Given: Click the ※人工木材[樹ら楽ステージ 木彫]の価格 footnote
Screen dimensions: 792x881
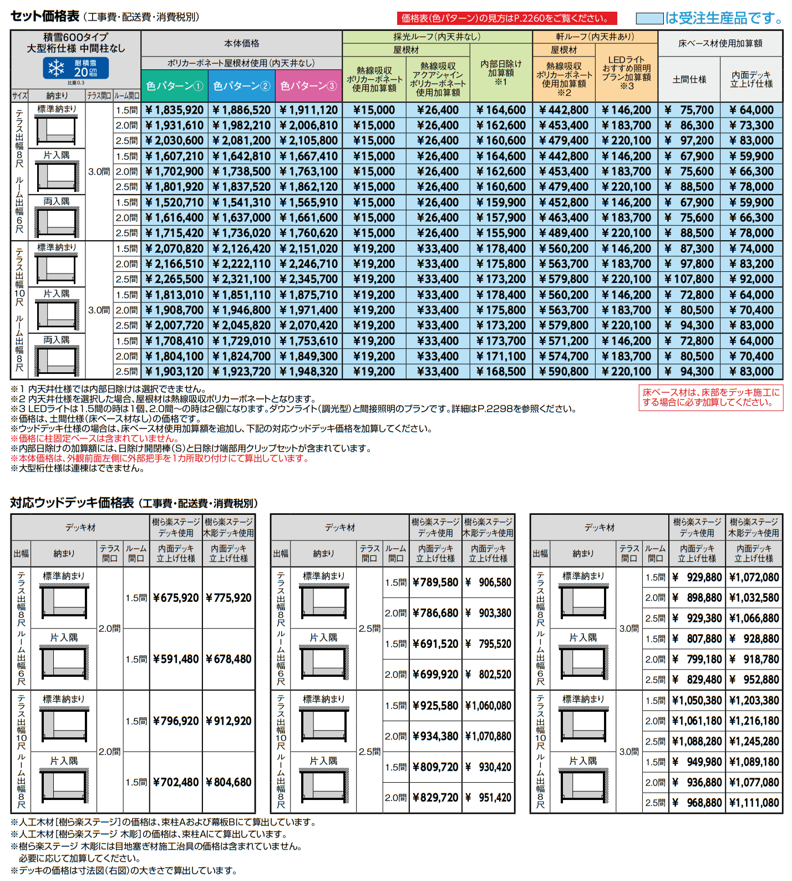Looking at the screenshot, I should tap(149, 834).
